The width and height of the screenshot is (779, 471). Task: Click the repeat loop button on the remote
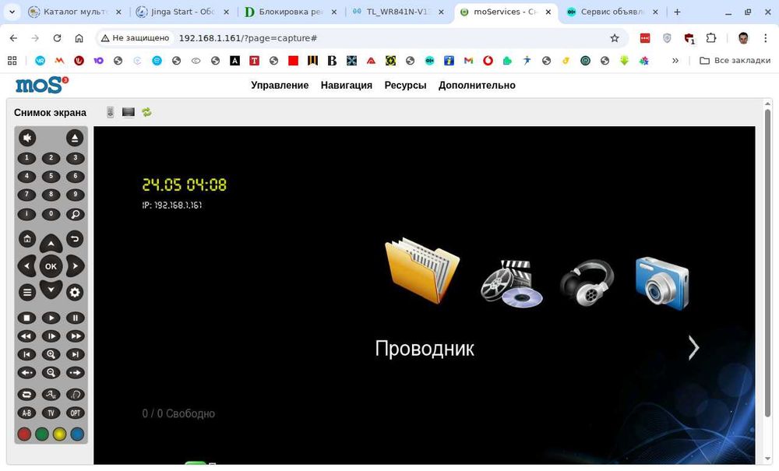coord(26,395)
